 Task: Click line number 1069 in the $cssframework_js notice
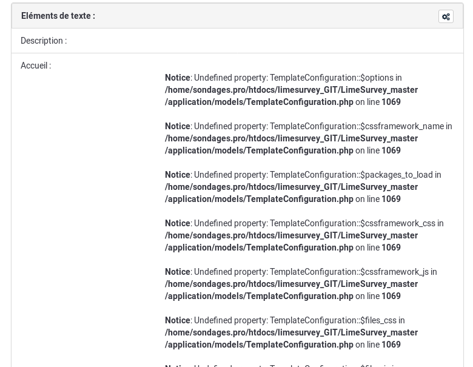(x=391, y=296)
